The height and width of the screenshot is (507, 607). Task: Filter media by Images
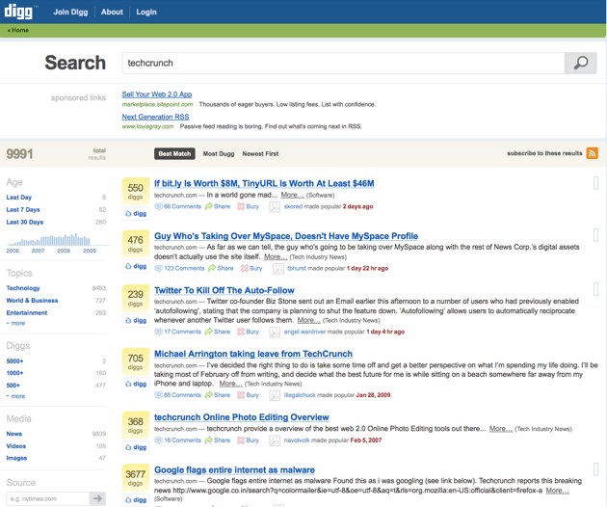tap(16, 458)
